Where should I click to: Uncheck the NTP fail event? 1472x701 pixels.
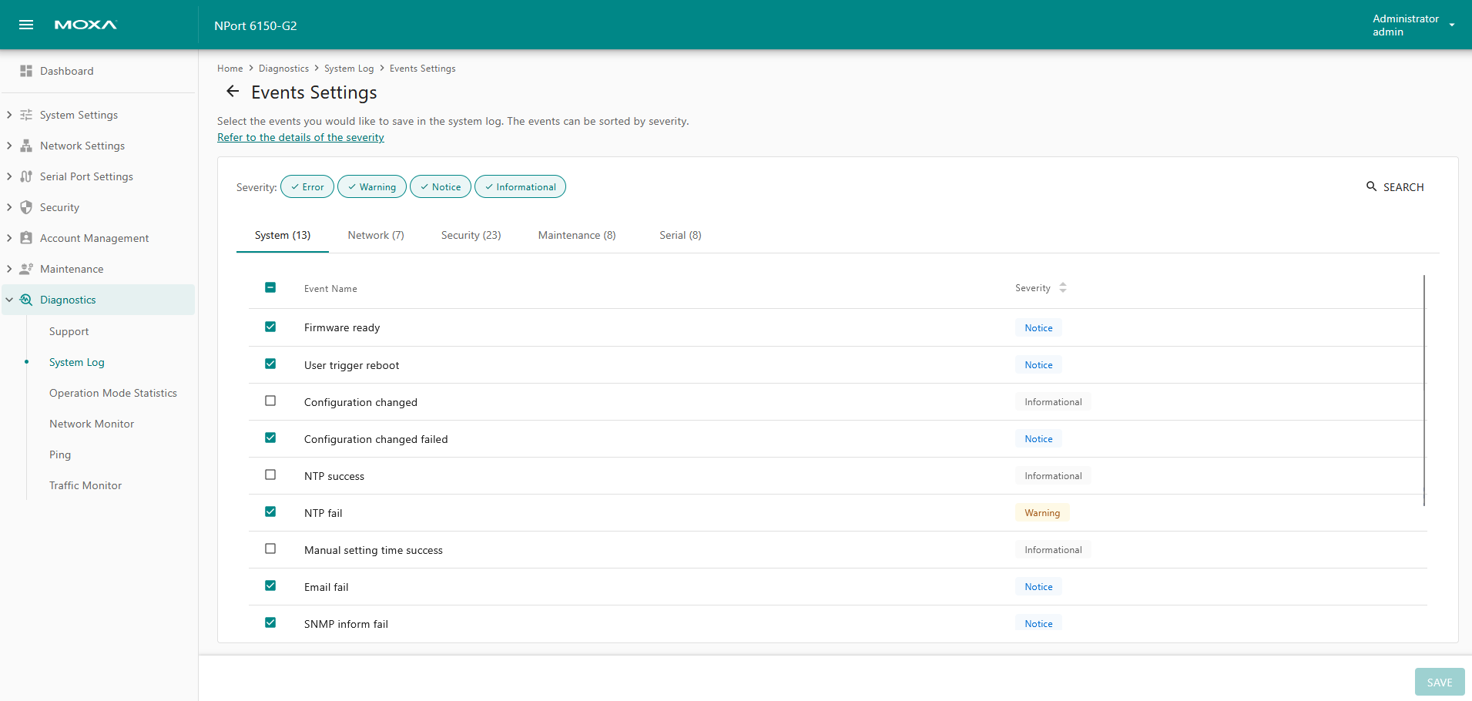(x=270, y=511)
